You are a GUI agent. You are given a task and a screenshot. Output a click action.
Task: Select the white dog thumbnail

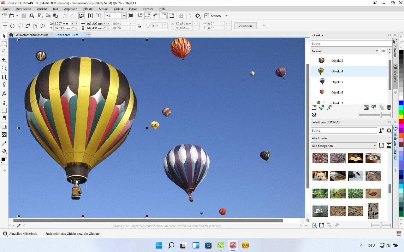(x=320, y=176)
